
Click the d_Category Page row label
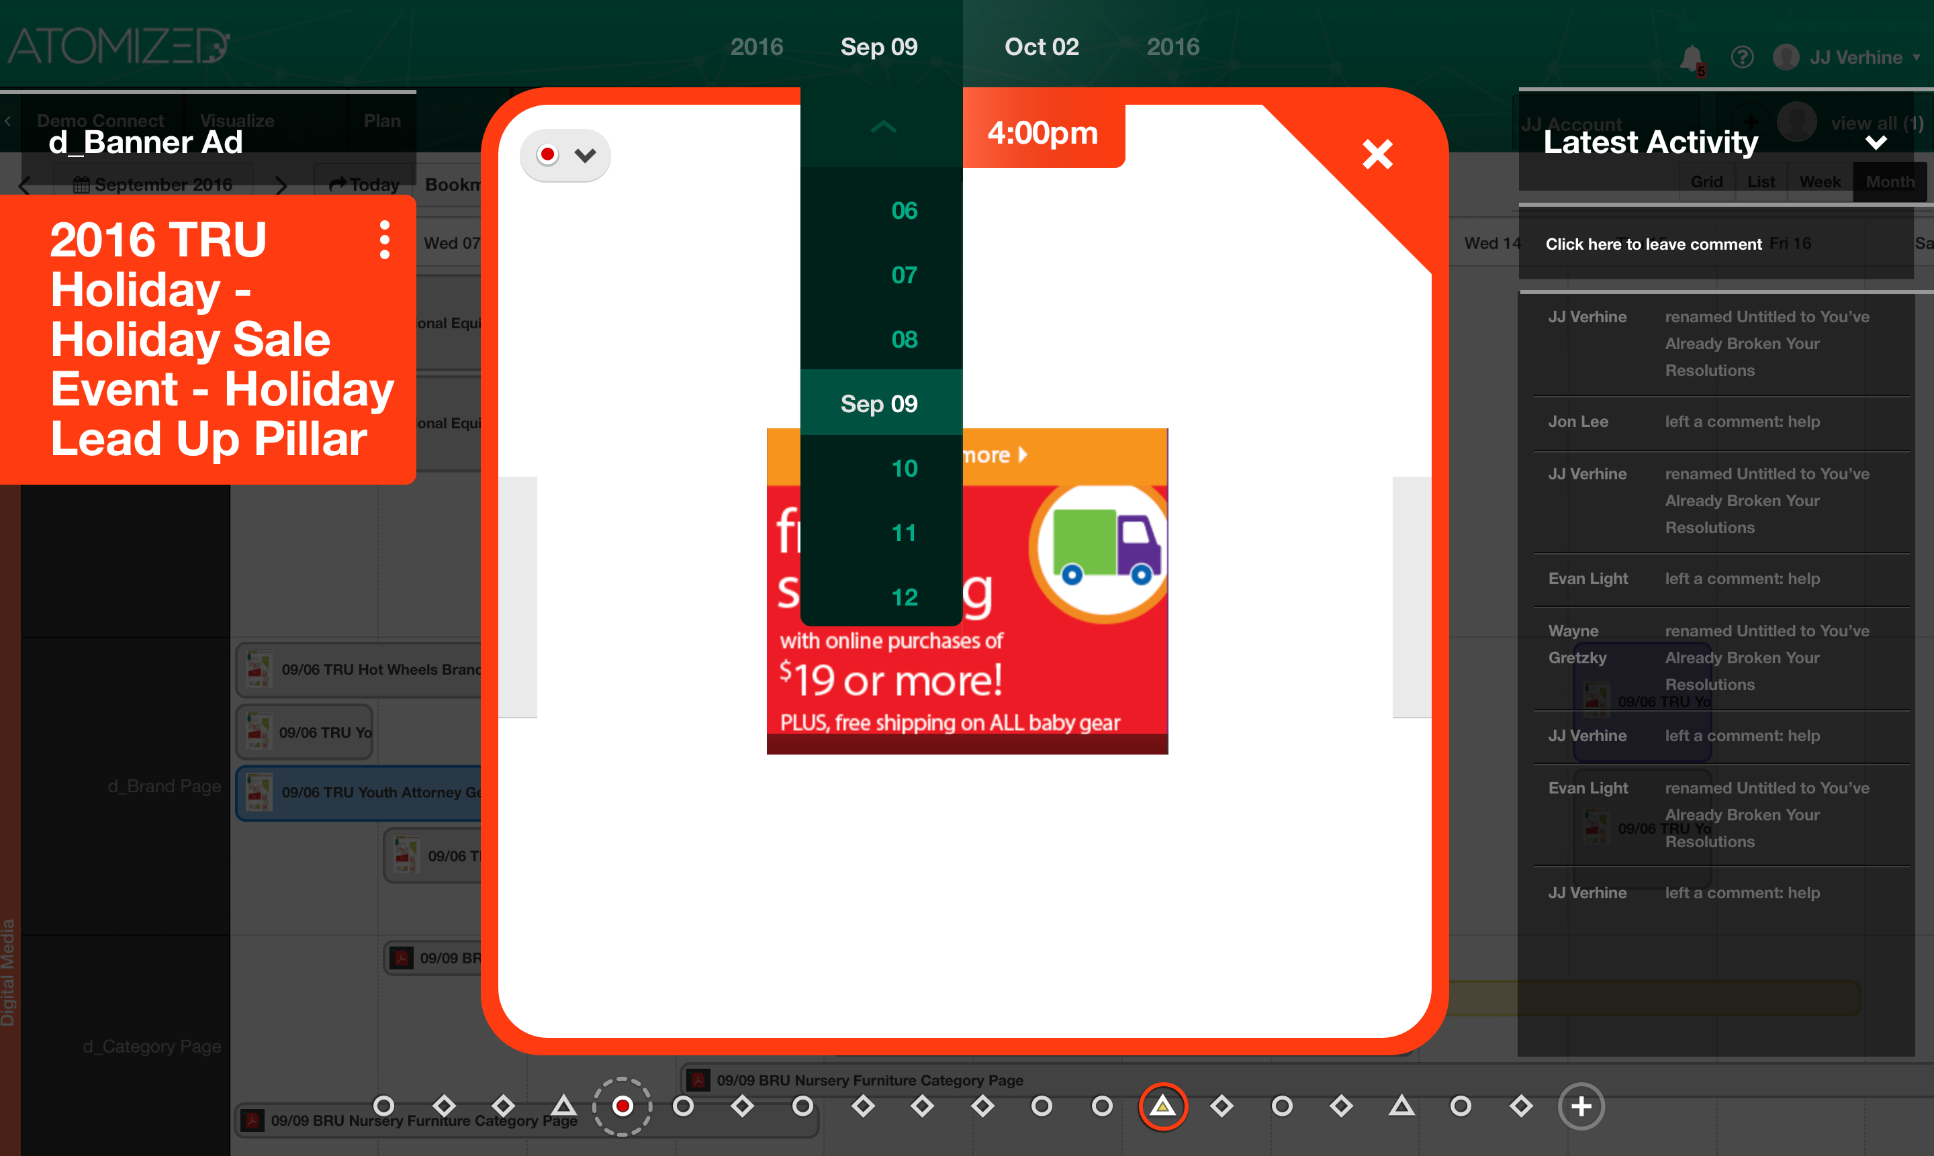[x=152, y=1046]
